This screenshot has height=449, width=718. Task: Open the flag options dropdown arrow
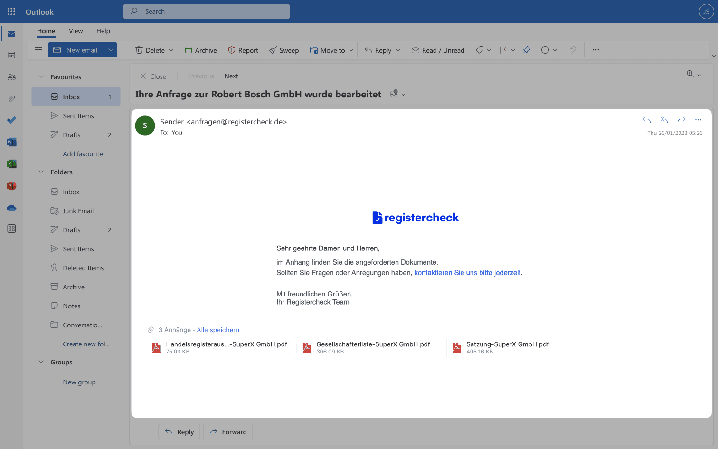(513, 50)
